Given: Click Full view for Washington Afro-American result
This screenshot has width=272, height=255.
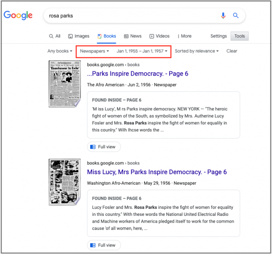Looking at the screenshot, I should pyautogui.click(x=104, y=245).
